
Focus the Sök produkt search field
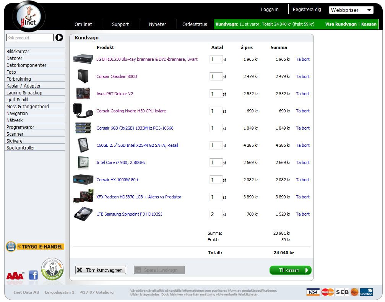tap(30, 38)
